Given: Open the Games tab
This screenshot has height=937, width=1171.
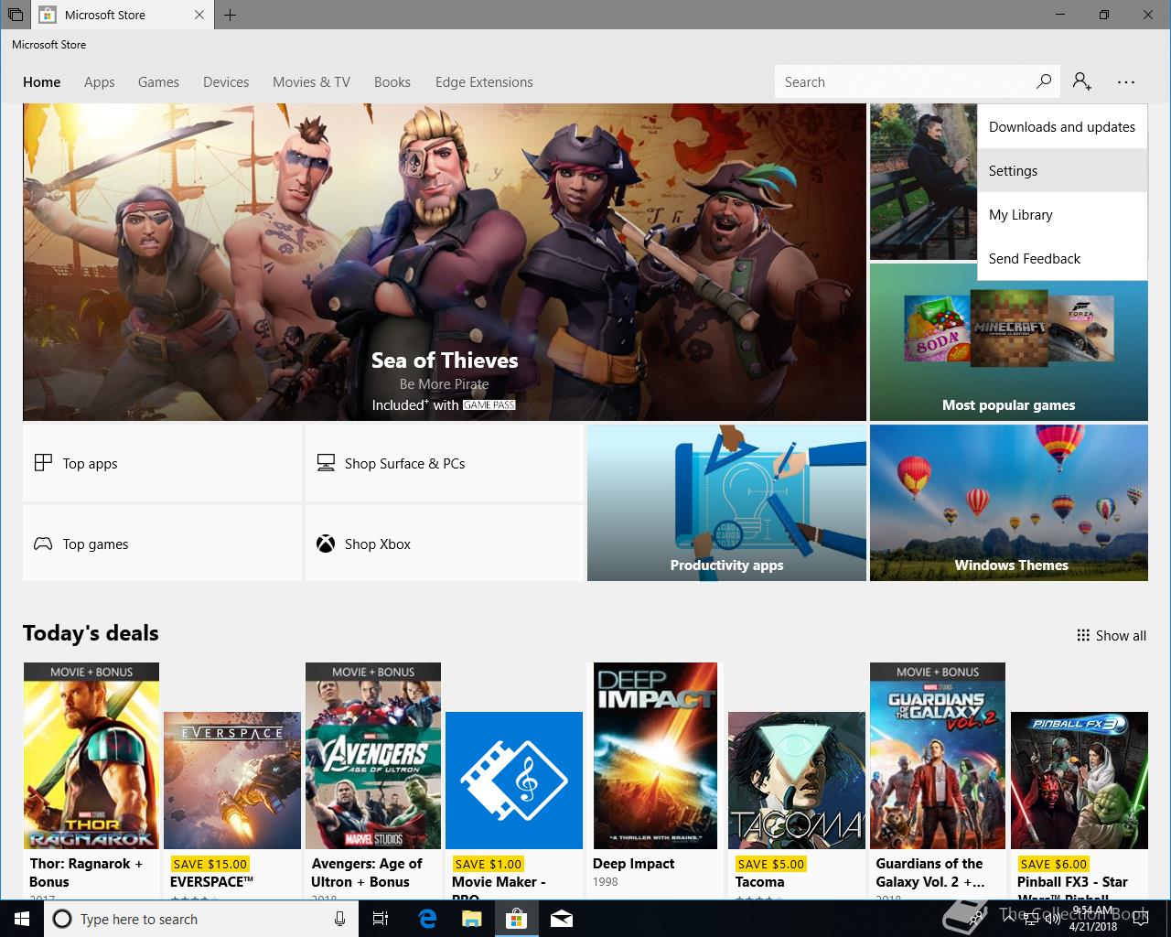Looking at the screenshot, I should 158,81.
